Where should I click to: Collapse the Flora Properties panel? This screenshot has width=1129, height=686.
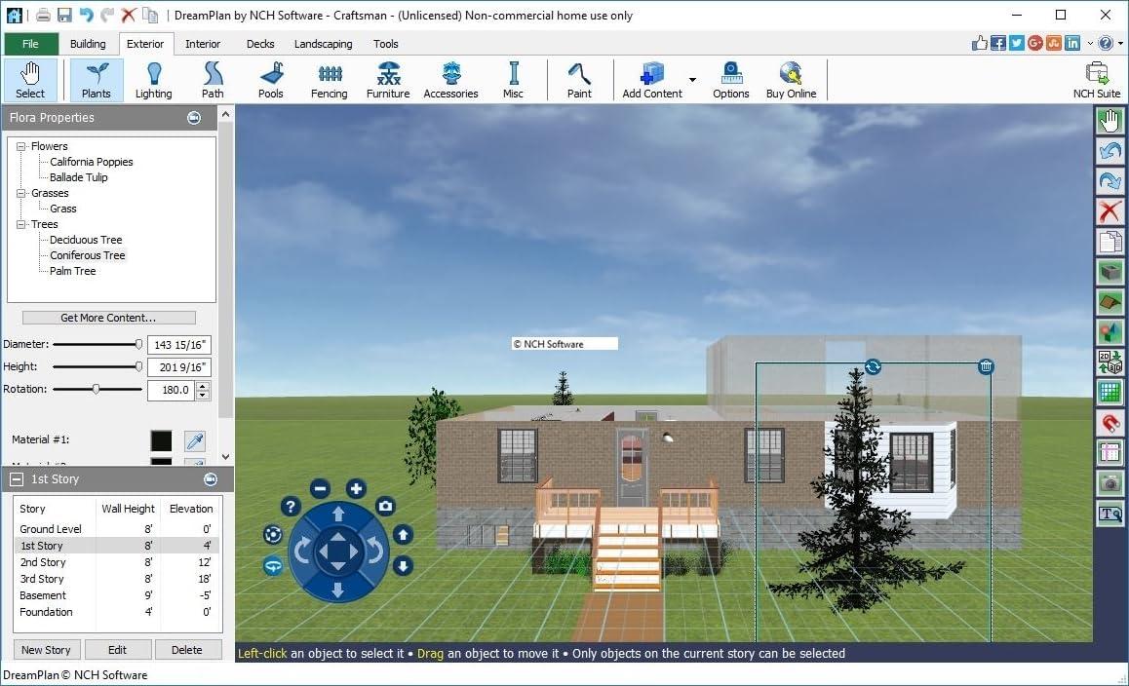(x=194, y=117)
